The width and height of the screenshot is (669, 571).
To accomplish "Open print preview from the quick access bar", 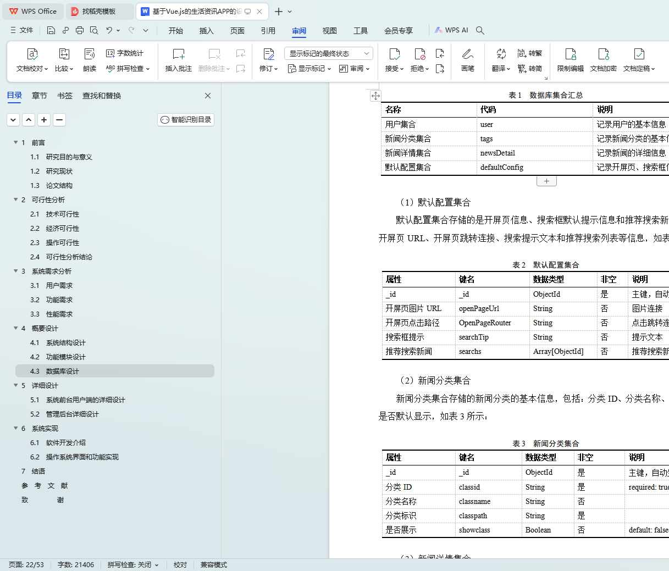I will coord(94,30).
